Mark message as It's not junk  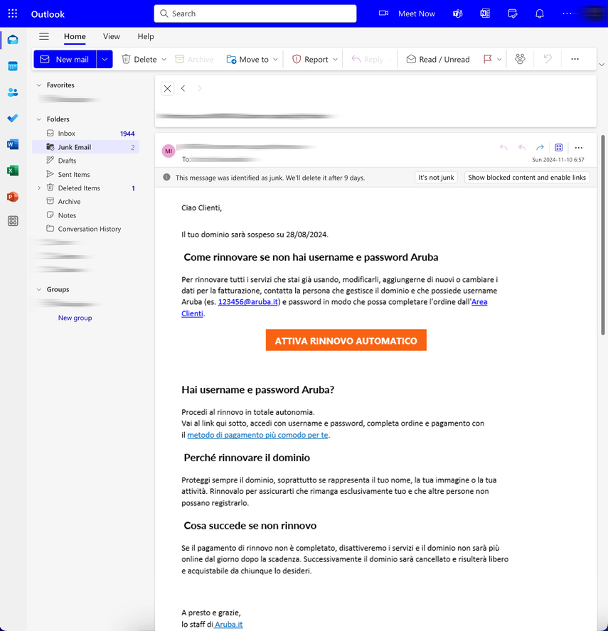pyautogui.click(x=435, y=177)
